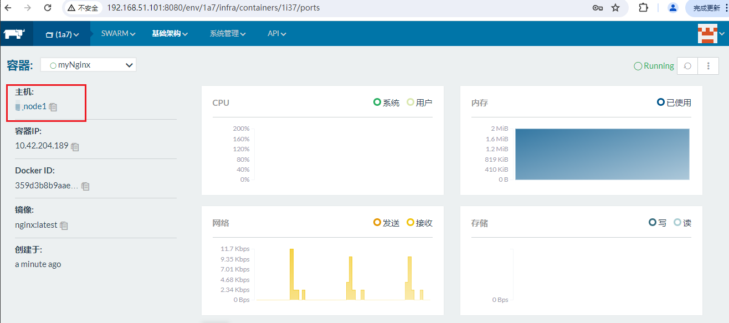Click the CPU chart title
The height and width of the screenshot is (323, 729).
click(220, 102)
